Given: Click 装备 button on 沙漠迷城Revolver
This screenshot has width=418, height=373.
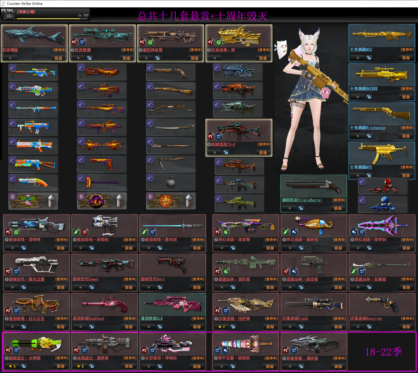Looking at the screenshot, I should click(x=406, y=327).
